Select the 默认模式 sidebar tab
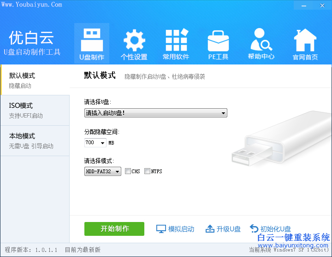Screen dimensions: 332x257 click(x=35, y=80)
